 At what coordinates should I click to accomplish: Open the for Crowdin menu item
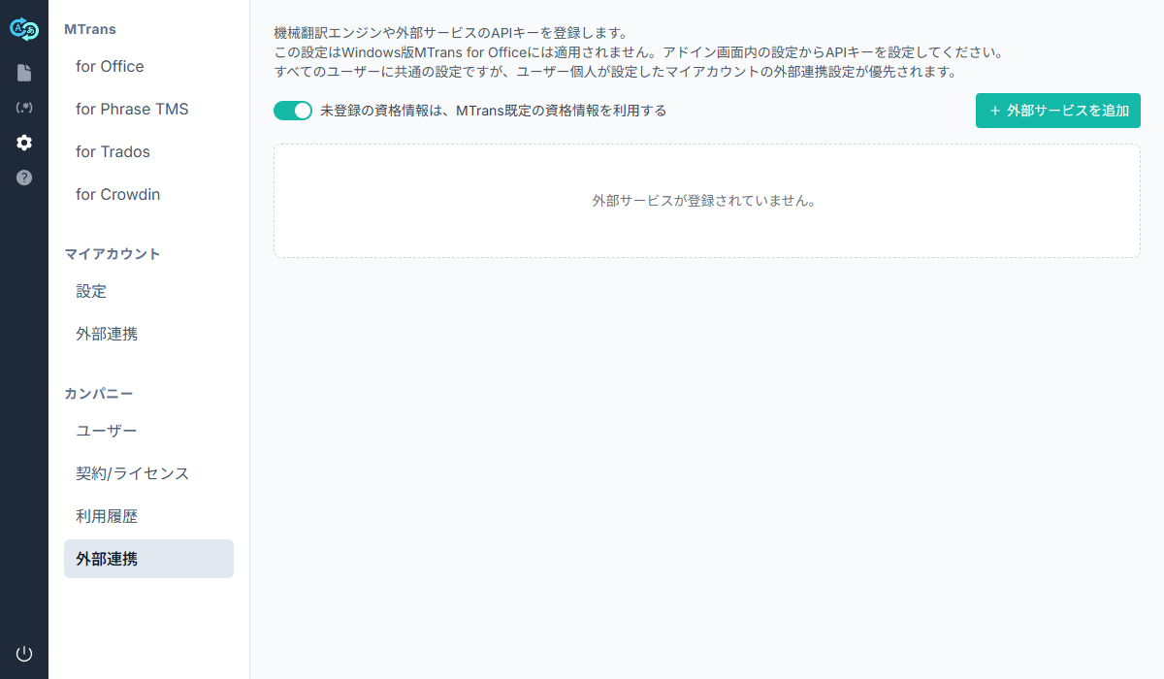(148, 195)
